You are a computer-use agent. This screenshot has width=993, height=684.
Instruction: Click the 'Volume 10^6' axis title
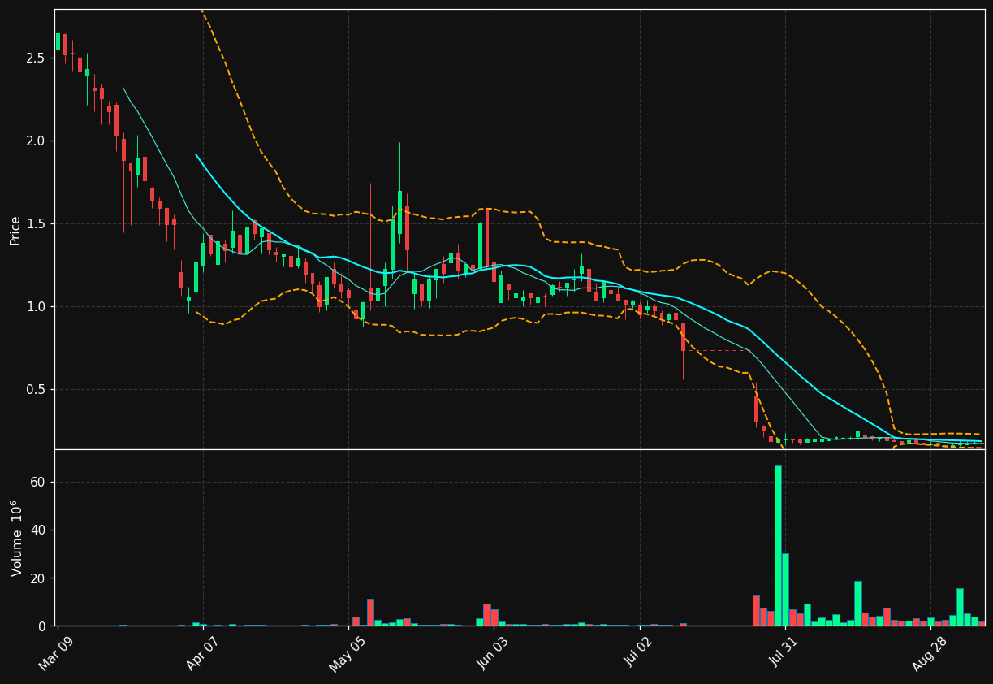point(16,538)
